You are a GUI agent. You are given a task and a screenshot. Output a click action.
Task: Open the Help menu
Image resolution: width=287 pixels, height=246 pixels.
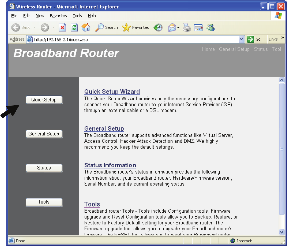pyautogui.click(x=92, y=16)
